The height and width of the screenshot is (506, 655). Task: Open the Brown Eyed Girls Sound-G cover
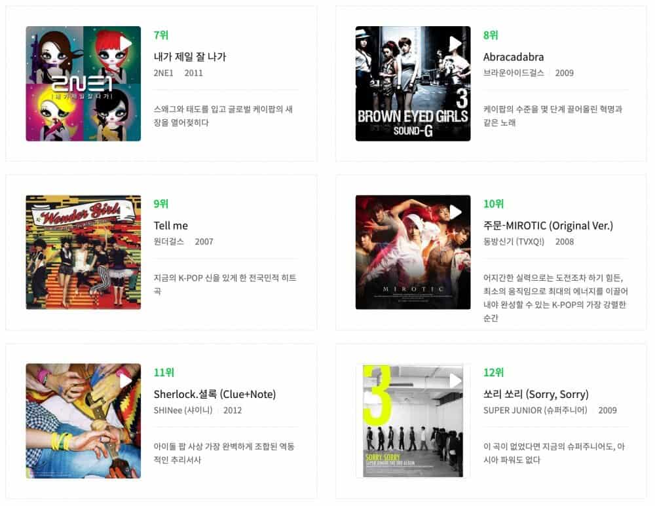click(x=413, y=84)
